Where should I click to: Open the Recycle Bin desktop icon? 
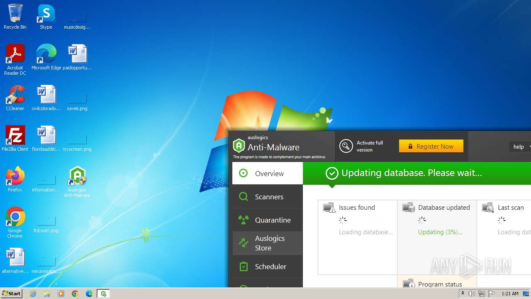(x=15, y=17)
